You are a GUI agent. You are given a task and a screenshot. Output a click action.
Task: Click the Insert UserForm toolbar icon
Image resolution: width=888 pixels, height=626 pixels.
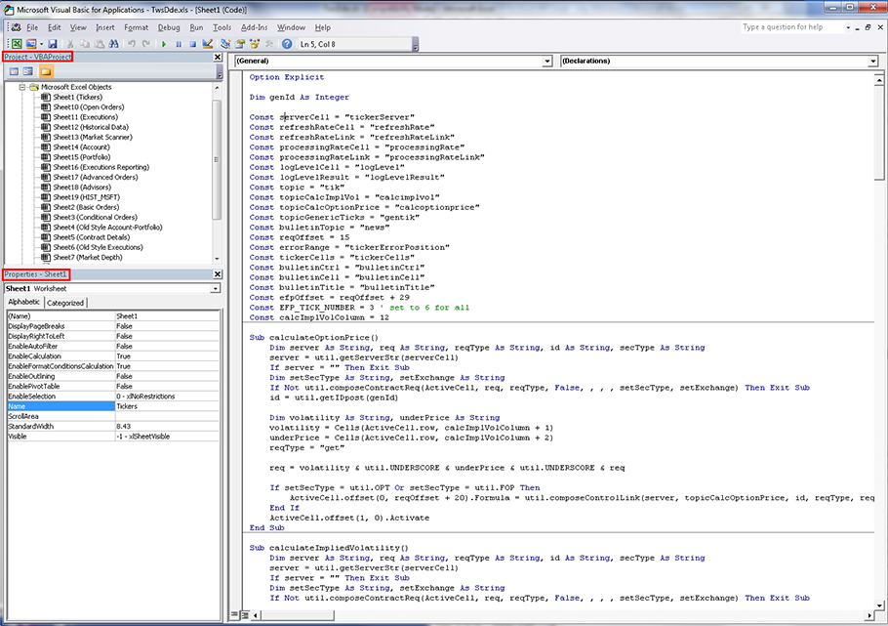point(30,44)
